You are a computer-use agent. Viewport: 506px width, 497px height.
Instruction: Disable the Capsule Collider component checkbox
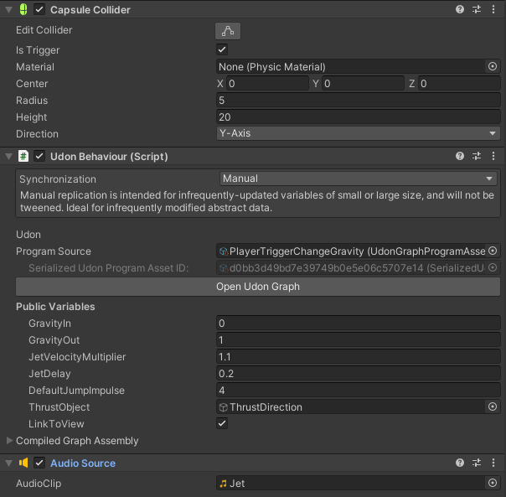tap(39, 9)
